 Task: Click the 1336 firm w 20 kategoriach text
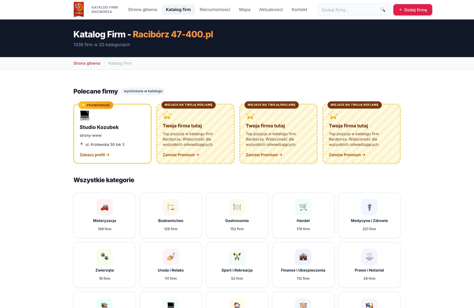101,45
